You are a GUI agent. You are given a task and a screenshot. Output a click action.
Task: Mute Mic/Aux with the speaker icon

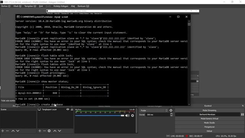click(127, 116)
